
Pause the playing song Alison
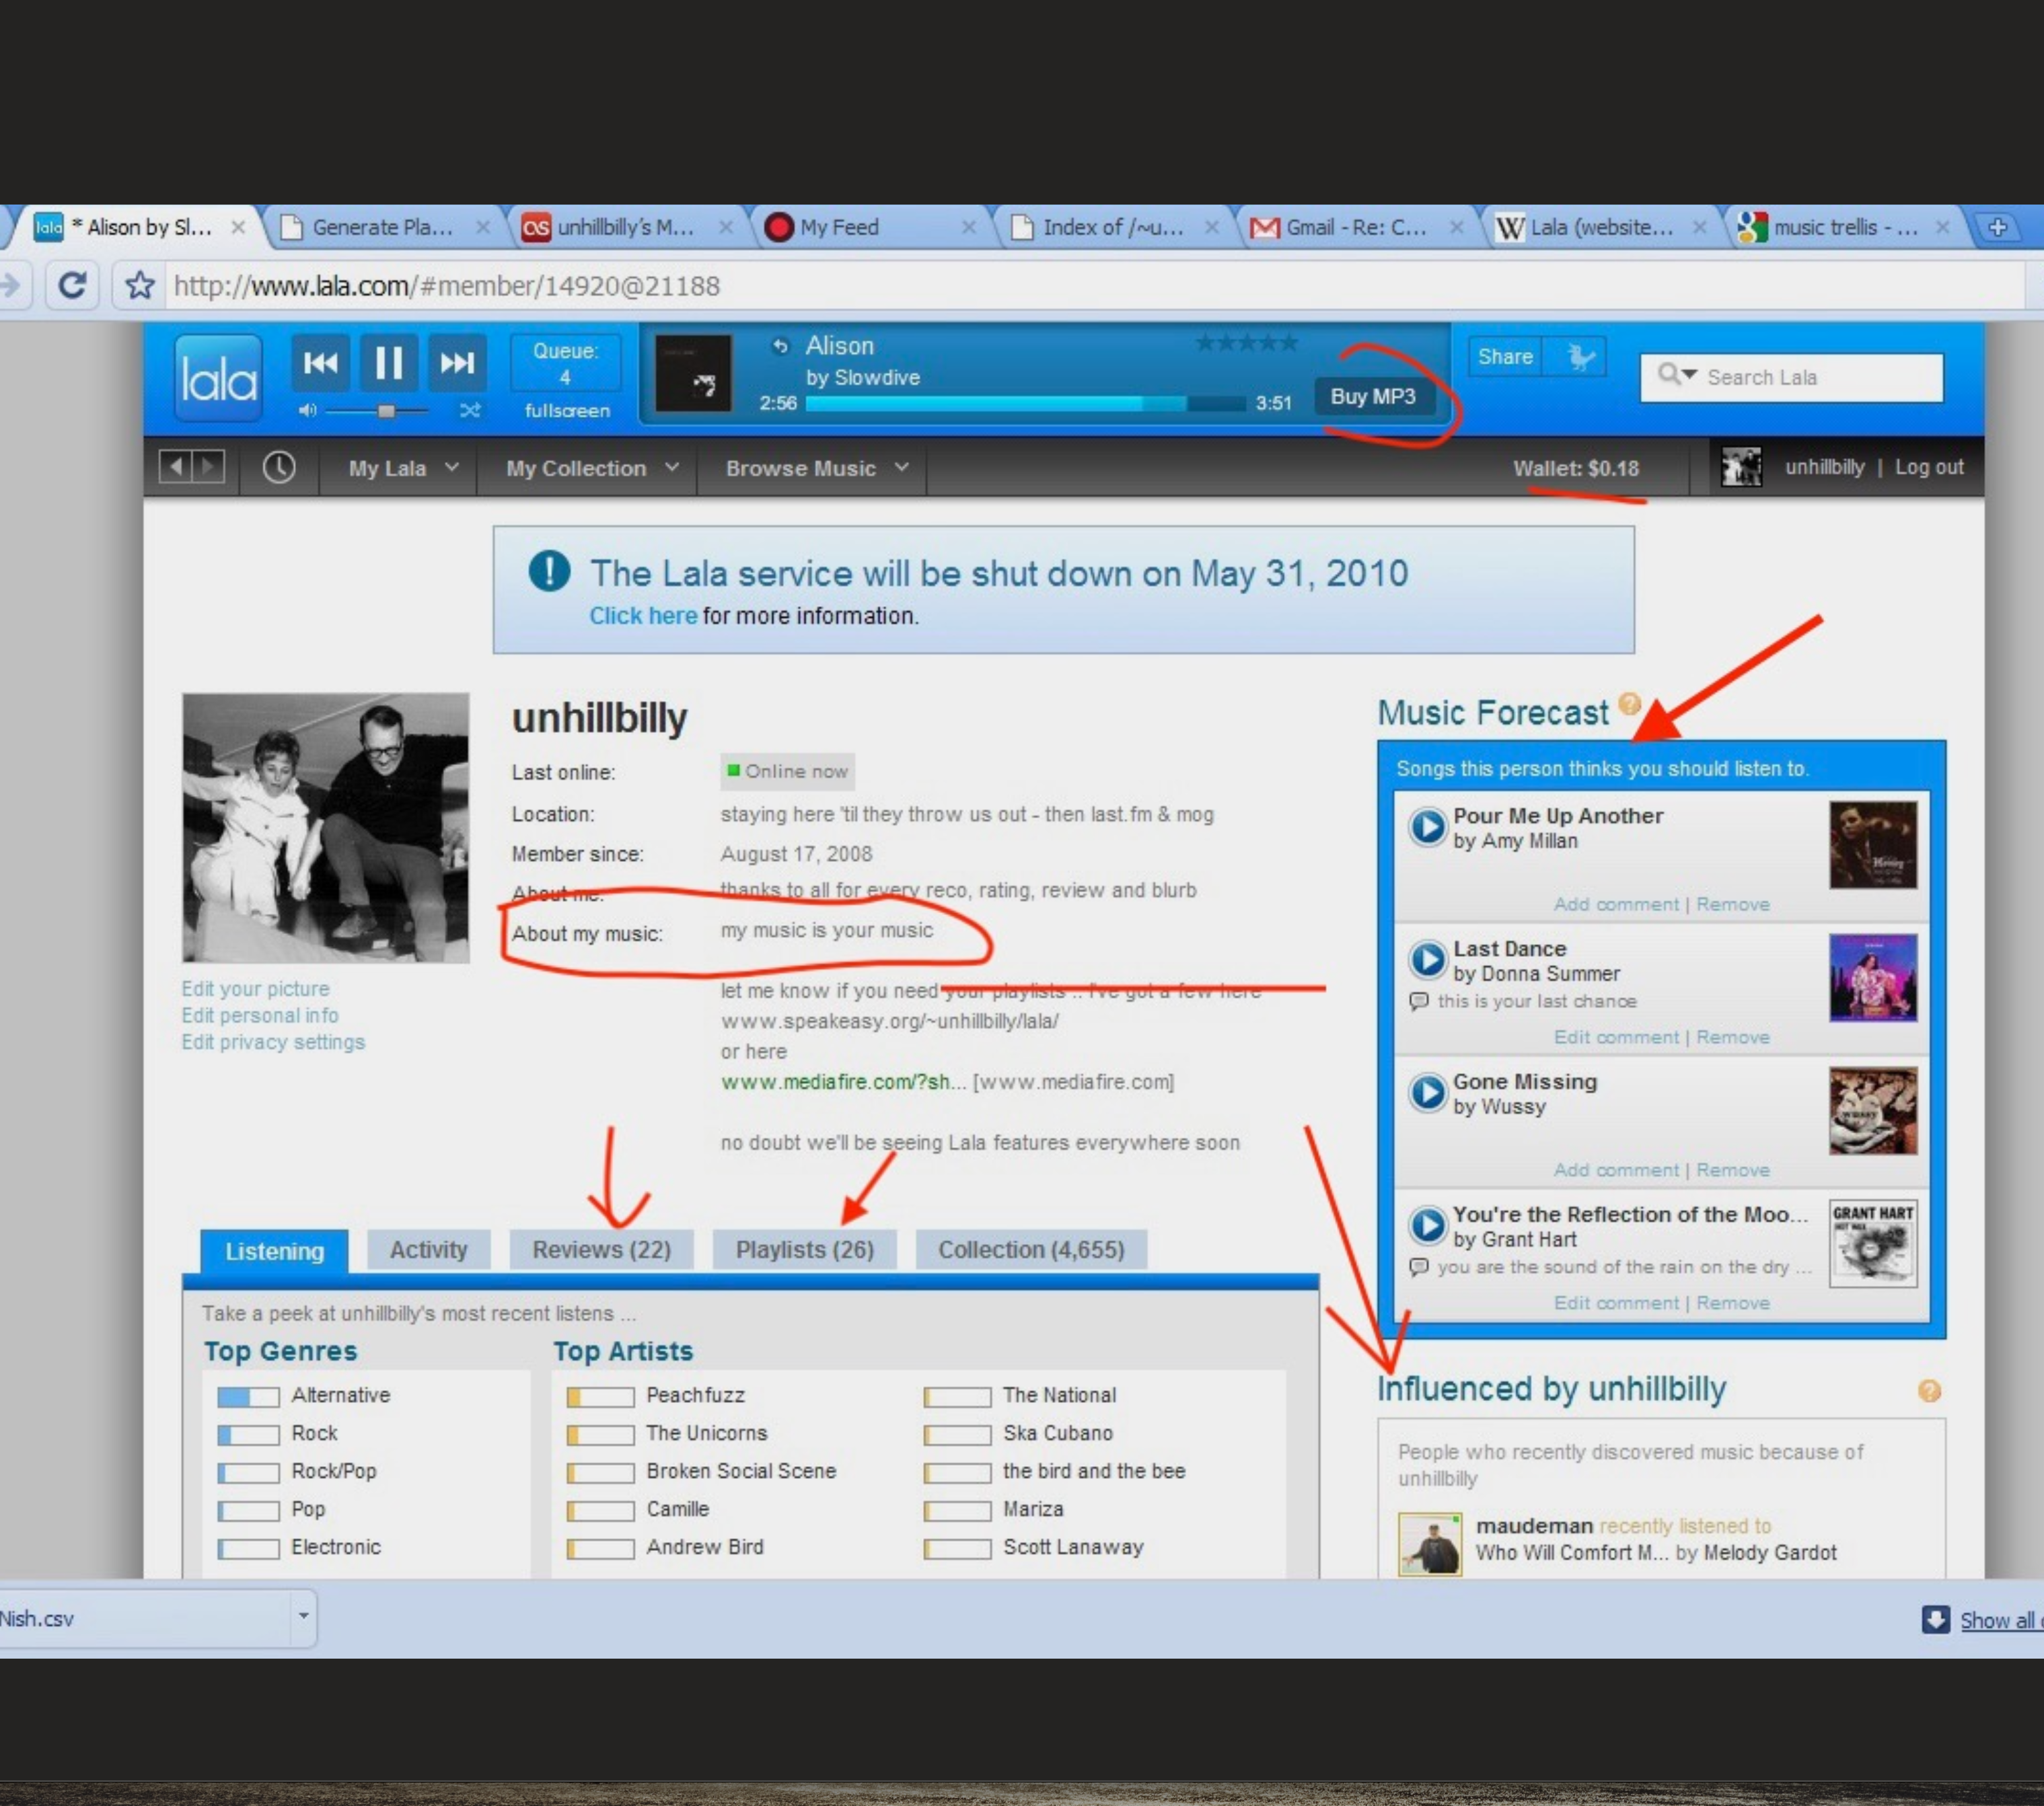tap(388, 362)
